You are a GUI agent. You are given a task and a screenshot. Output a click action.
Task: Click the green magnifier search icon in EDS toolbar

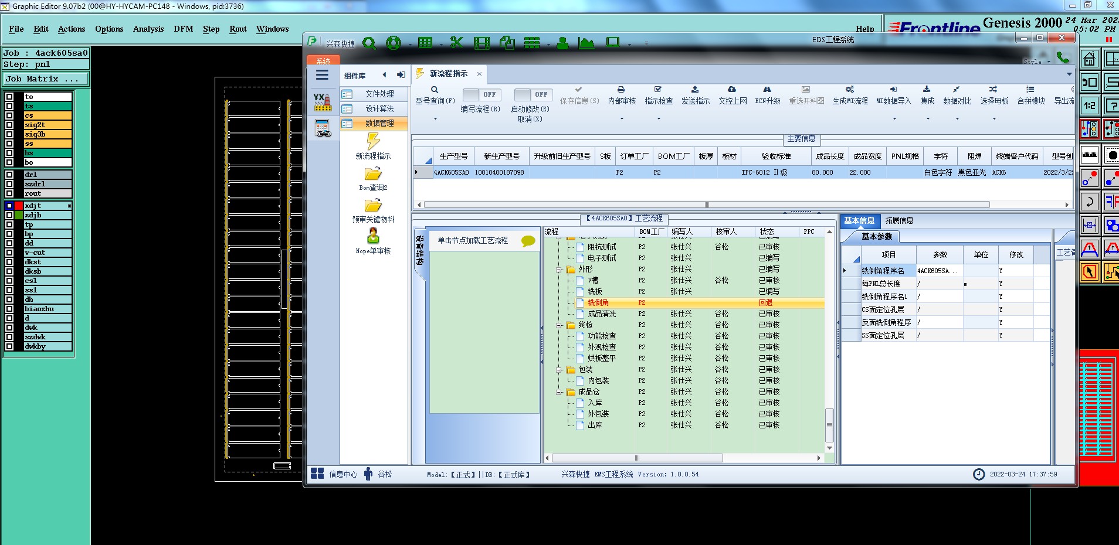coord(369,43)
